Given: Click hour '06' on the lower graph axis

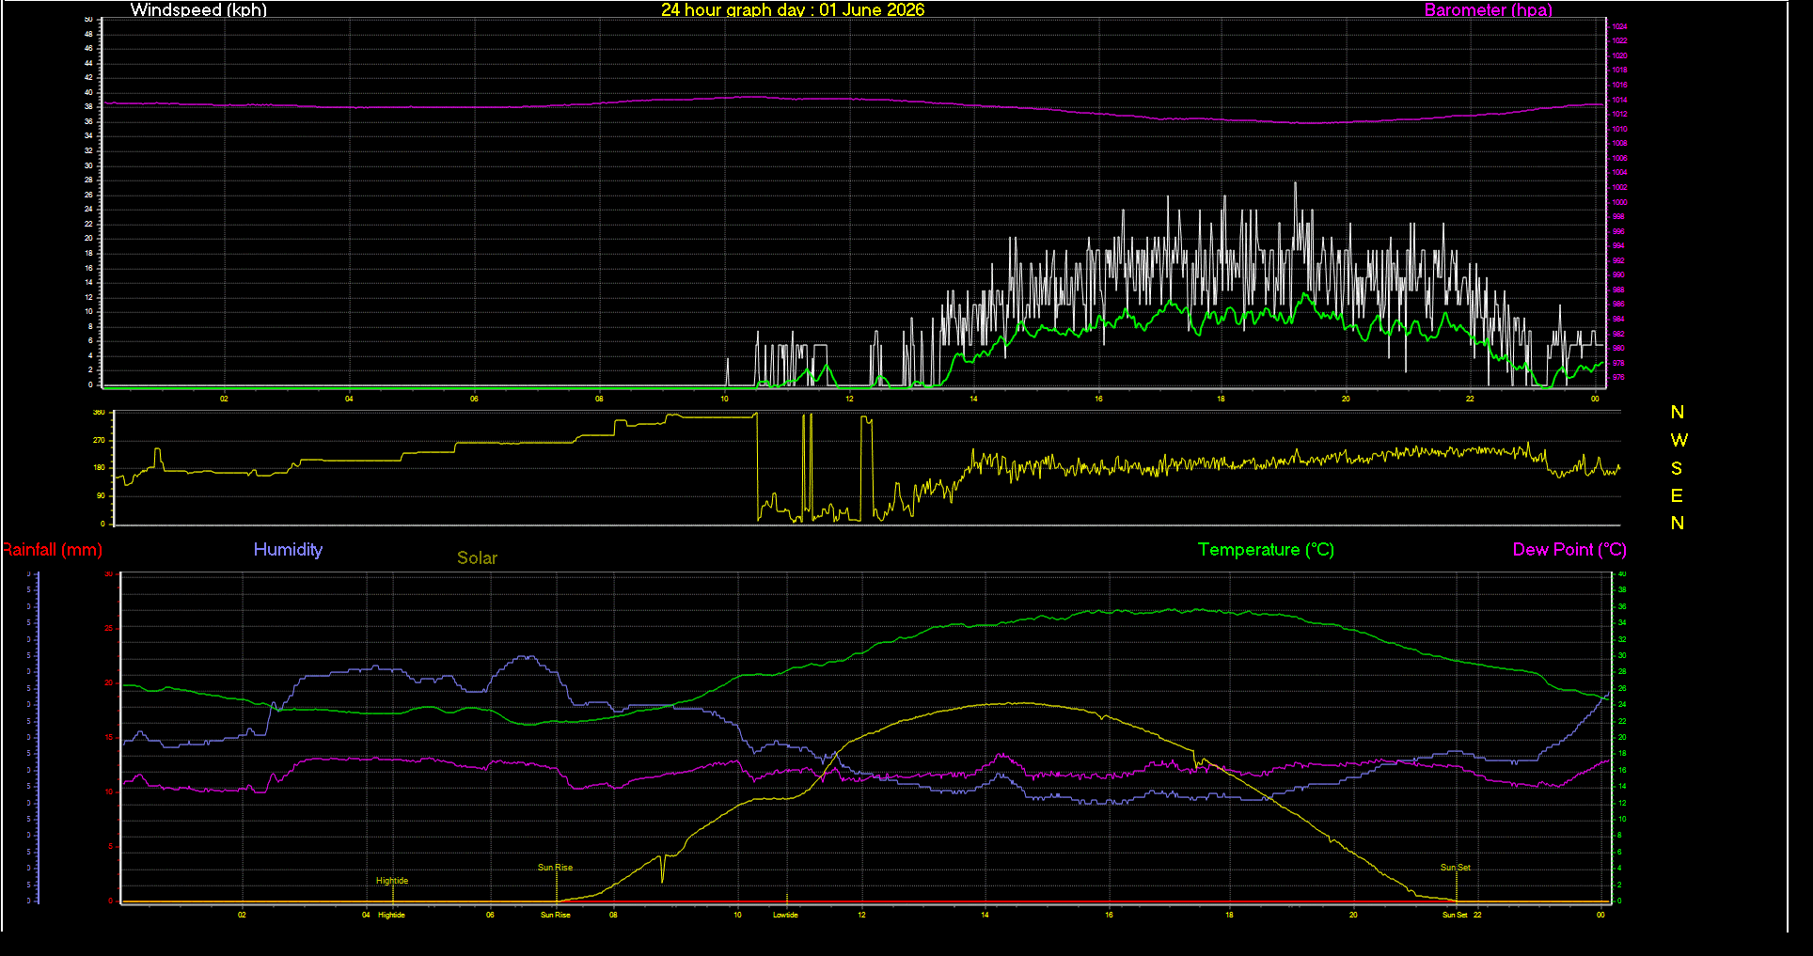Looking at the screenshot, I should coord(490,915).
